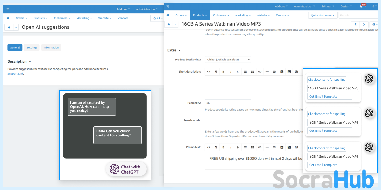381x190 pixels.
Task: Click insert image icon in Promo text toolbar
Action: [x=289, y=147]
